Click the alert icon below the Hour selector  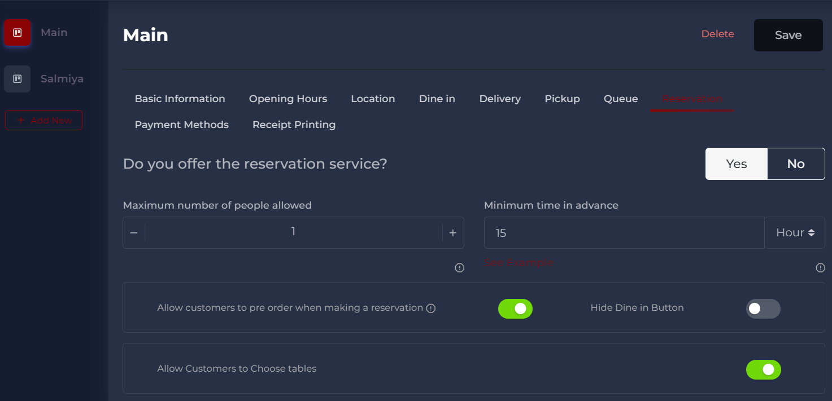point(820,268)
